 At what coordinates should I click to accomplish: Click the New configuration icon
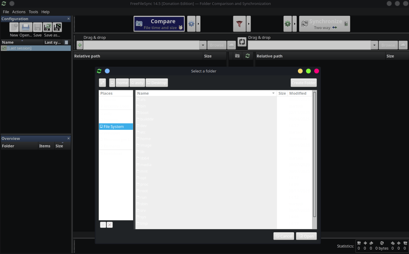coord(14,27)
